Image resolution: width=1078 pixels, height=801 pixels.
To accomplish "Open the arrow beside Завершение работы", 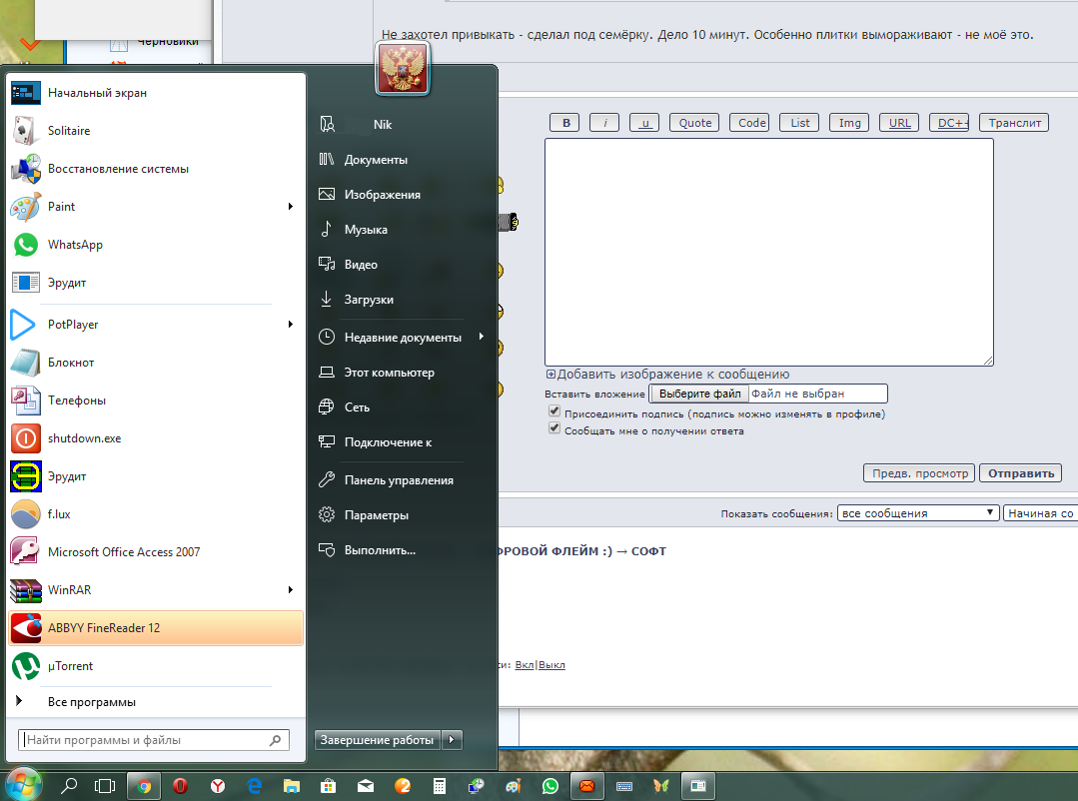I will click(452, 740).
